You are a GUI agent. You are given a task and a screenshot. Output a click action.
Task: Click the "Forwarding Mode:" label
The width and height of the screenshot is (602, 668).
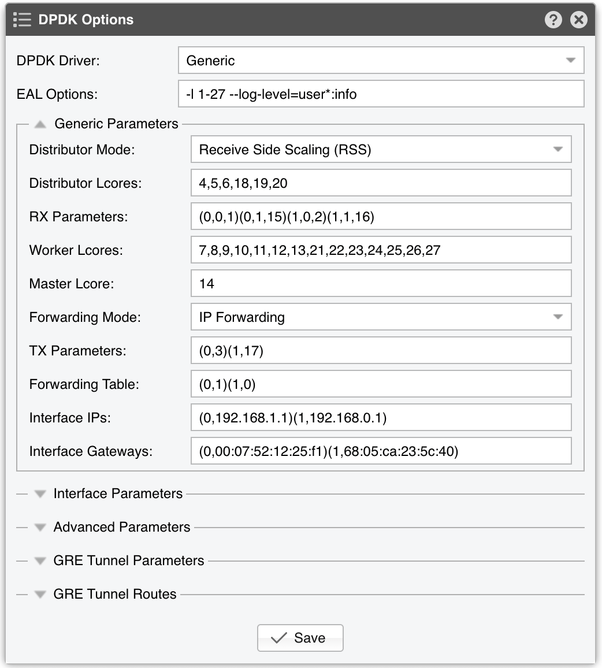point(85,317)
